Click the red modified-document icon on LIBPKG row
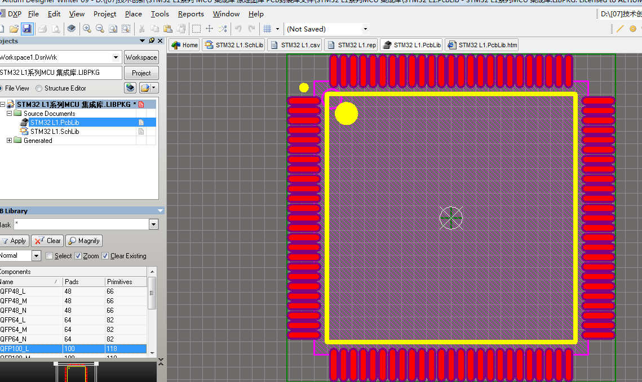Image resolution: width=642 pixels, height=382 pixels. pyautogui.click(x=141, y=105)
